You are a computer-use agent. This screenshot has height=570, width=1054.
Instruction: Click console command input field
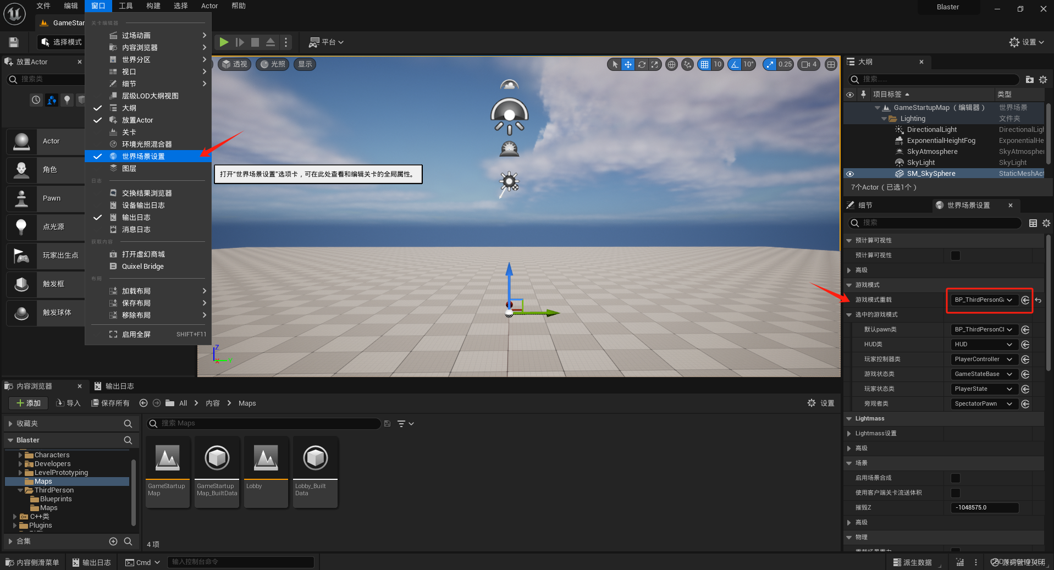tap(240, 562)
